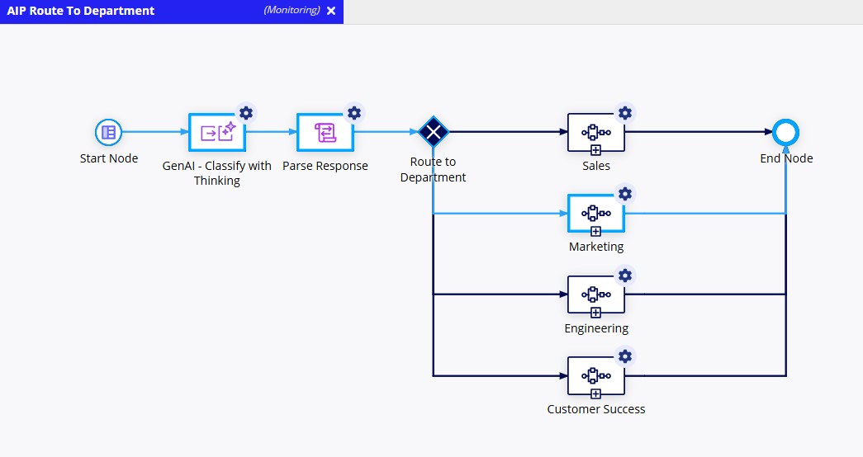Click the "Start Node" label
The width and height of the screenshot is (863, 457).
[x=109, y=158]
